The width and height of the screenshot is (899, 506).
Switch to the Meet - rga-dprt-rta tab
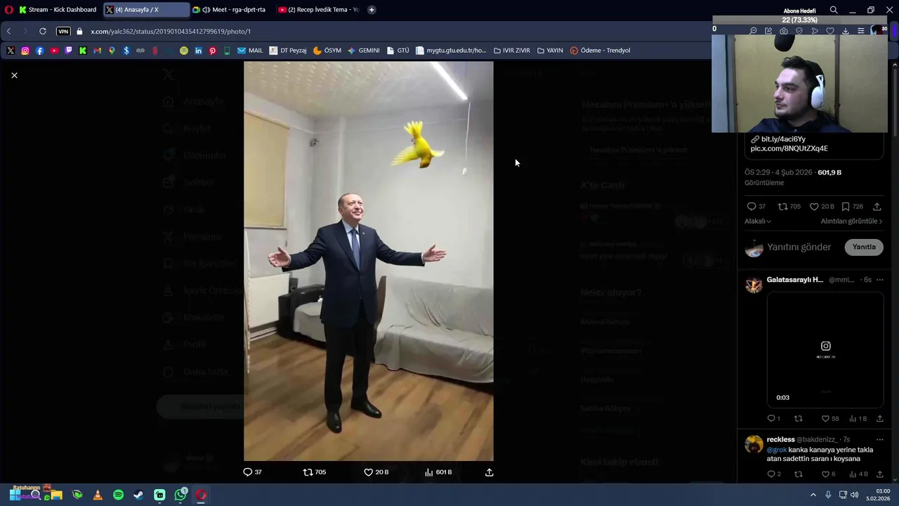(230, 10)
